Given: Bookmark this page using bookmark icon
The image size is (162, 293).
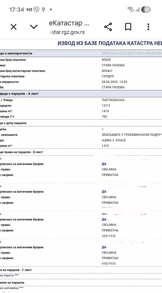Looking at the screenshot, I should 128,27.
